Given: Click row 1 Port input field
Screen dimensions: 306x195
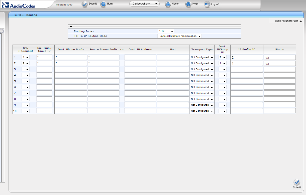Looking at the screenshot, I should tap(173, 57).
